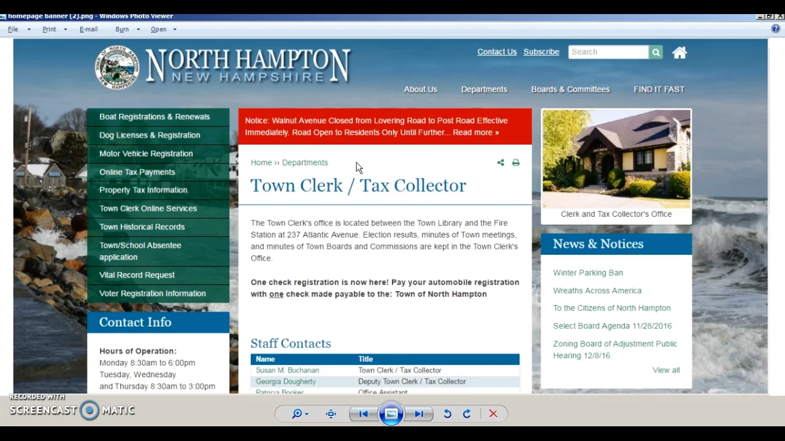This screenshot has width=785, height=441.
Task: Click the Clerk and Tax Collector's Office photo
Action: click(616, 159)
